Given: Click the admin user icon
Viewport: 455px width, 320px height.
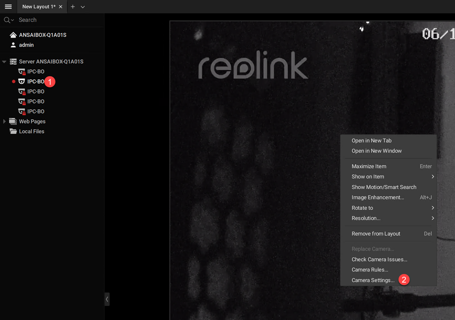Looking at the screenshot, I should (x=13, y=45).
